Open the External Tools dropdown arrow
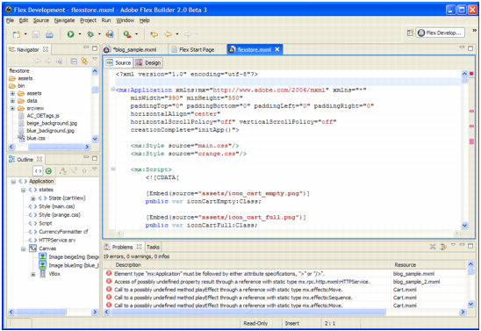481x331 pixels. pos(137,34)
